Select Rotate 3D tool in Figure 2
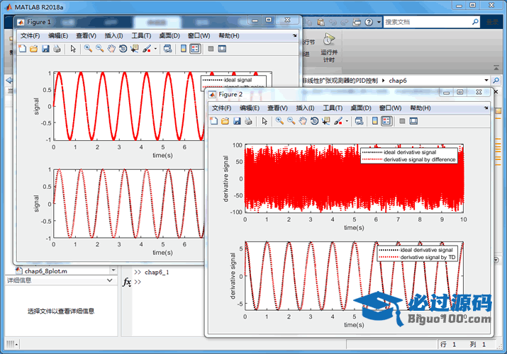 314,121
